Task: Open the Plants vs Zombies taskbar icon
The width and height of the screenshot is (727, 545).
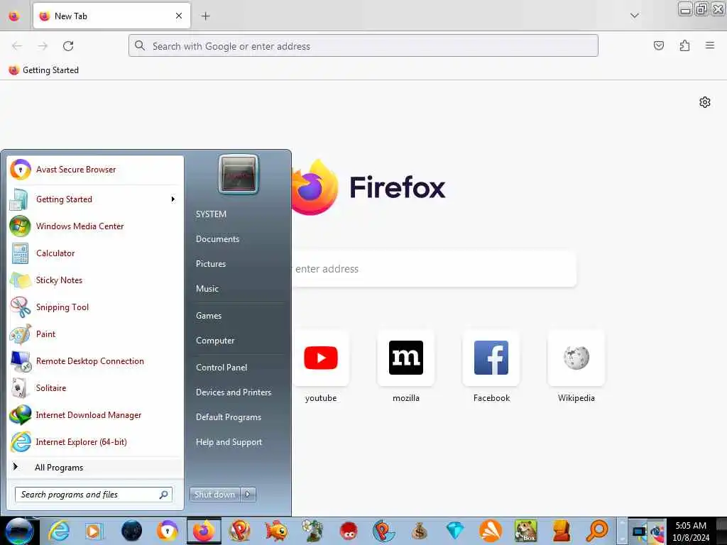Action: [x=312, y=531]
